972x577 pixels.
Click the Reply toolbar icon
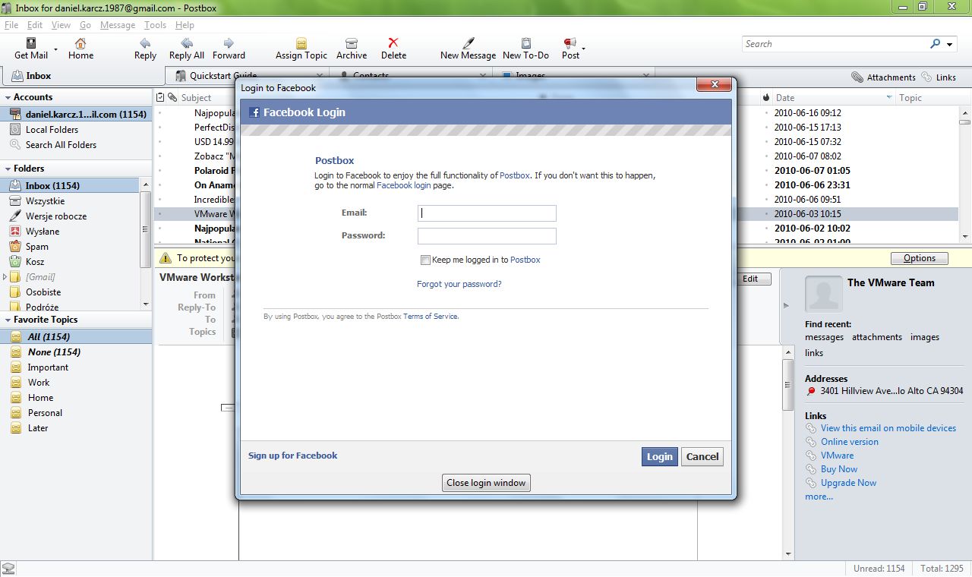(145, 43)
